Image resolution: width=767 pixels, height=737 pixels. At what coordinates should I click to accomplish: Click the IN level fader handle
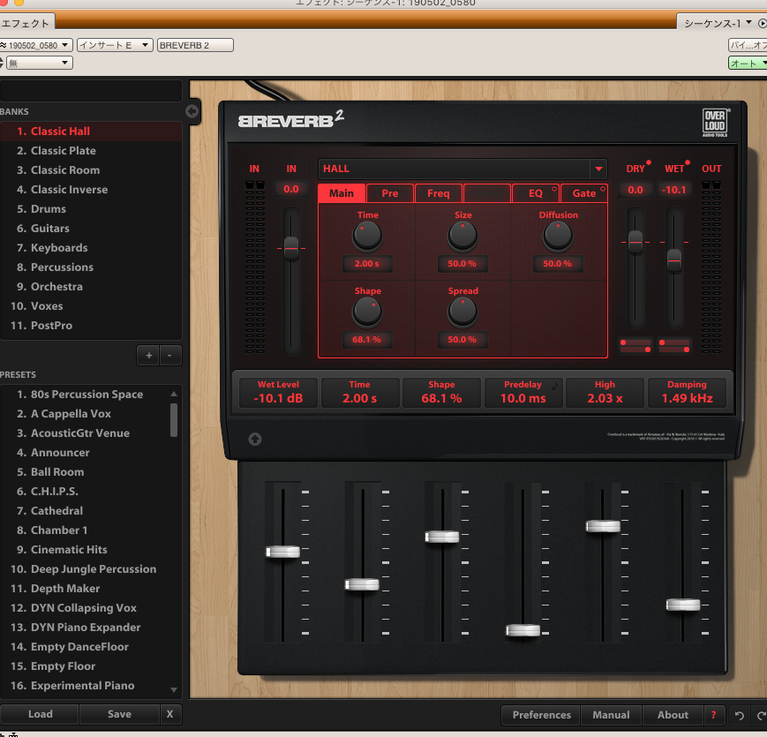coord(291,248)
